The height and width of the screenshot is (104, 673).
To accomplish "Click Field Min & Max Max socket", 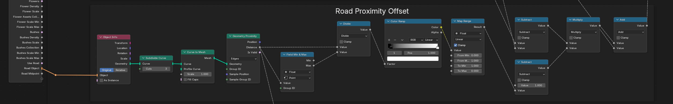I will 314,66.
